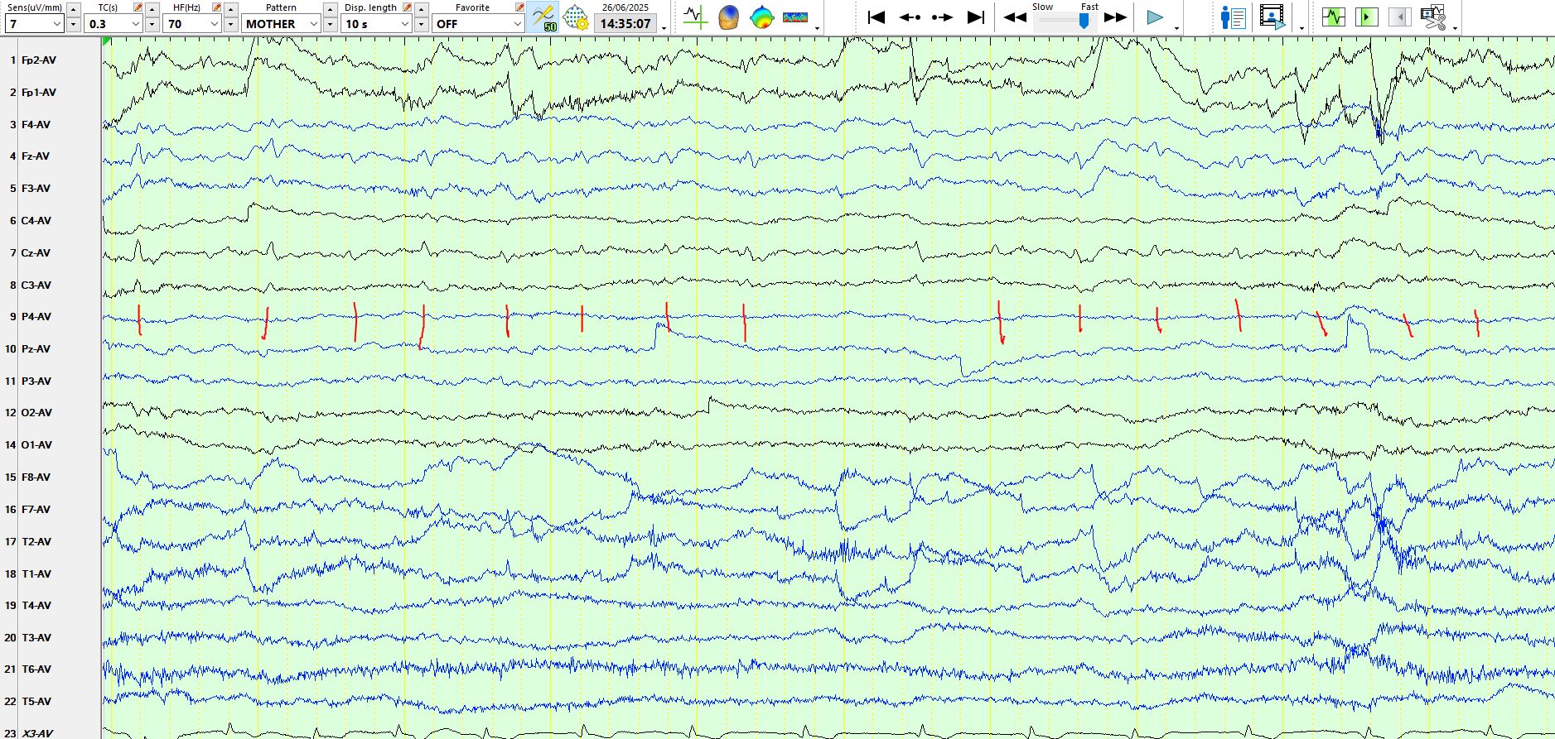Screen dimensions: 1555x739
Task: Open the patient information panel icon
Action: [x=1233, y=17]
